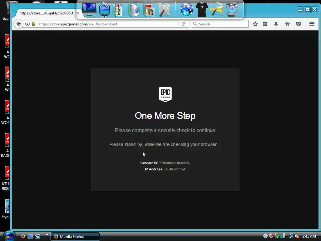The height and width of the screenshot is (241, 321).
Task: Bookmark this page with the star icon
Action: tap(255, 24)
